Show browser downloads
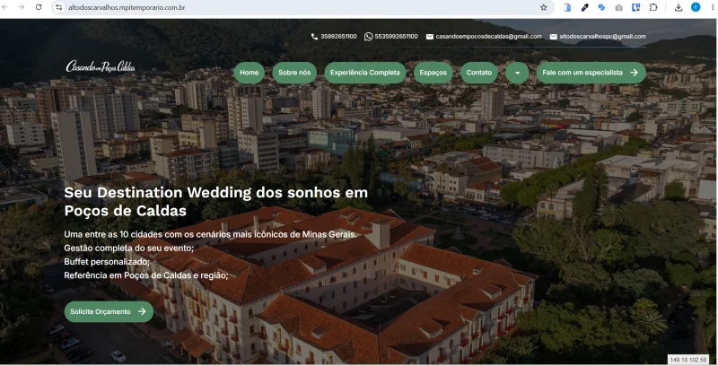718x366 pixels. pos(679,7)
